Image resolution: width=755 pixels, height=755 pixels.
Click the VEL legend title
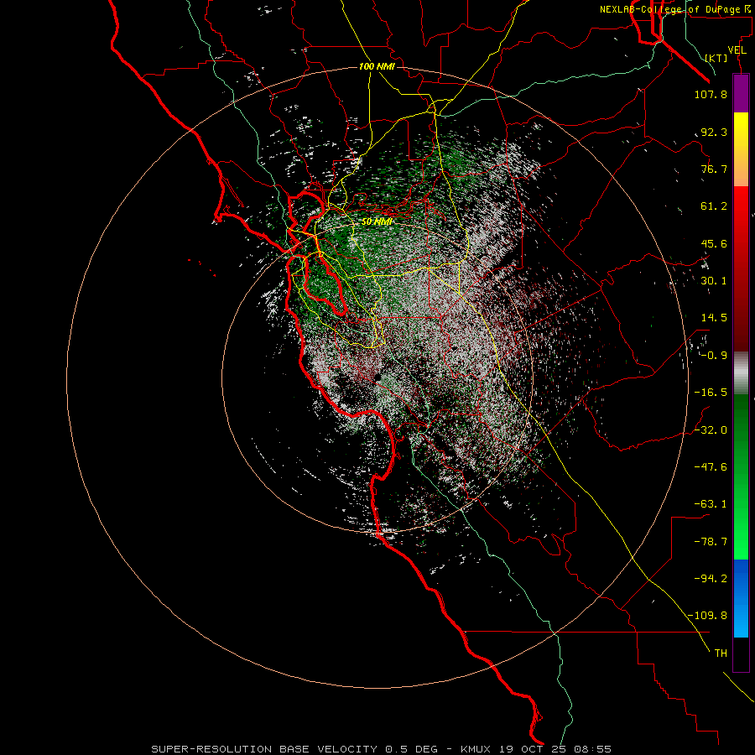coord(737,50)
